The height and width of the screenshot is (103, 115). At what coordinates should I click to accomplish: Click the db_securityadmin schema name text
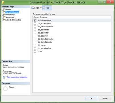(45, 48)
